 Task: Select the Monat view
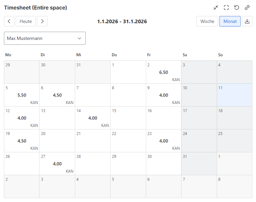[x=230, y=21]
